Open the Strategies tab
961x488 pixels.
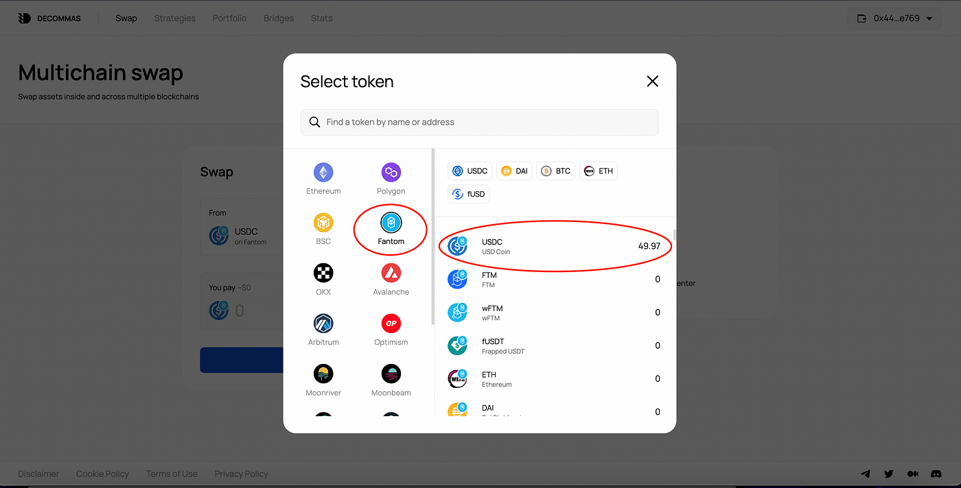[x=175, y=19]
